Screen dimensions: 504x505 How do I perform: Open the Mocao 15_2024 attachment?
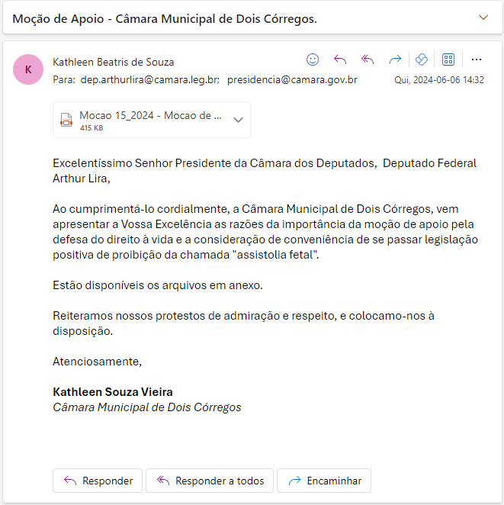[x=150, y=116]
